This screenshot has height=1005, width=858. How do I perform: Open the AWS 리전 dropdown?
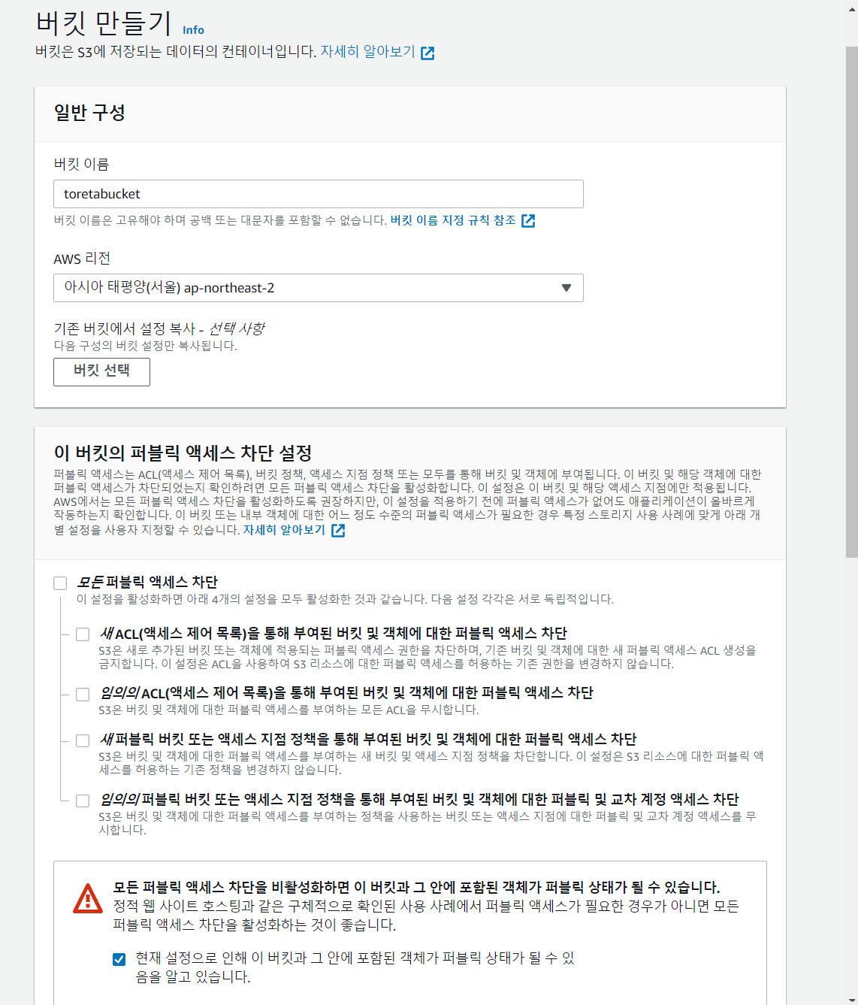click(319, 288)
